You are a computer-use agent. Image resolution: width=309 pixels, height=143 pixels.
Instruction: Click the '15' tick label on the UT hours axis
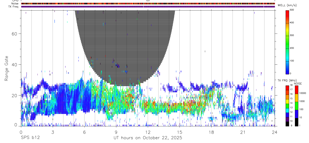(180, 132)
